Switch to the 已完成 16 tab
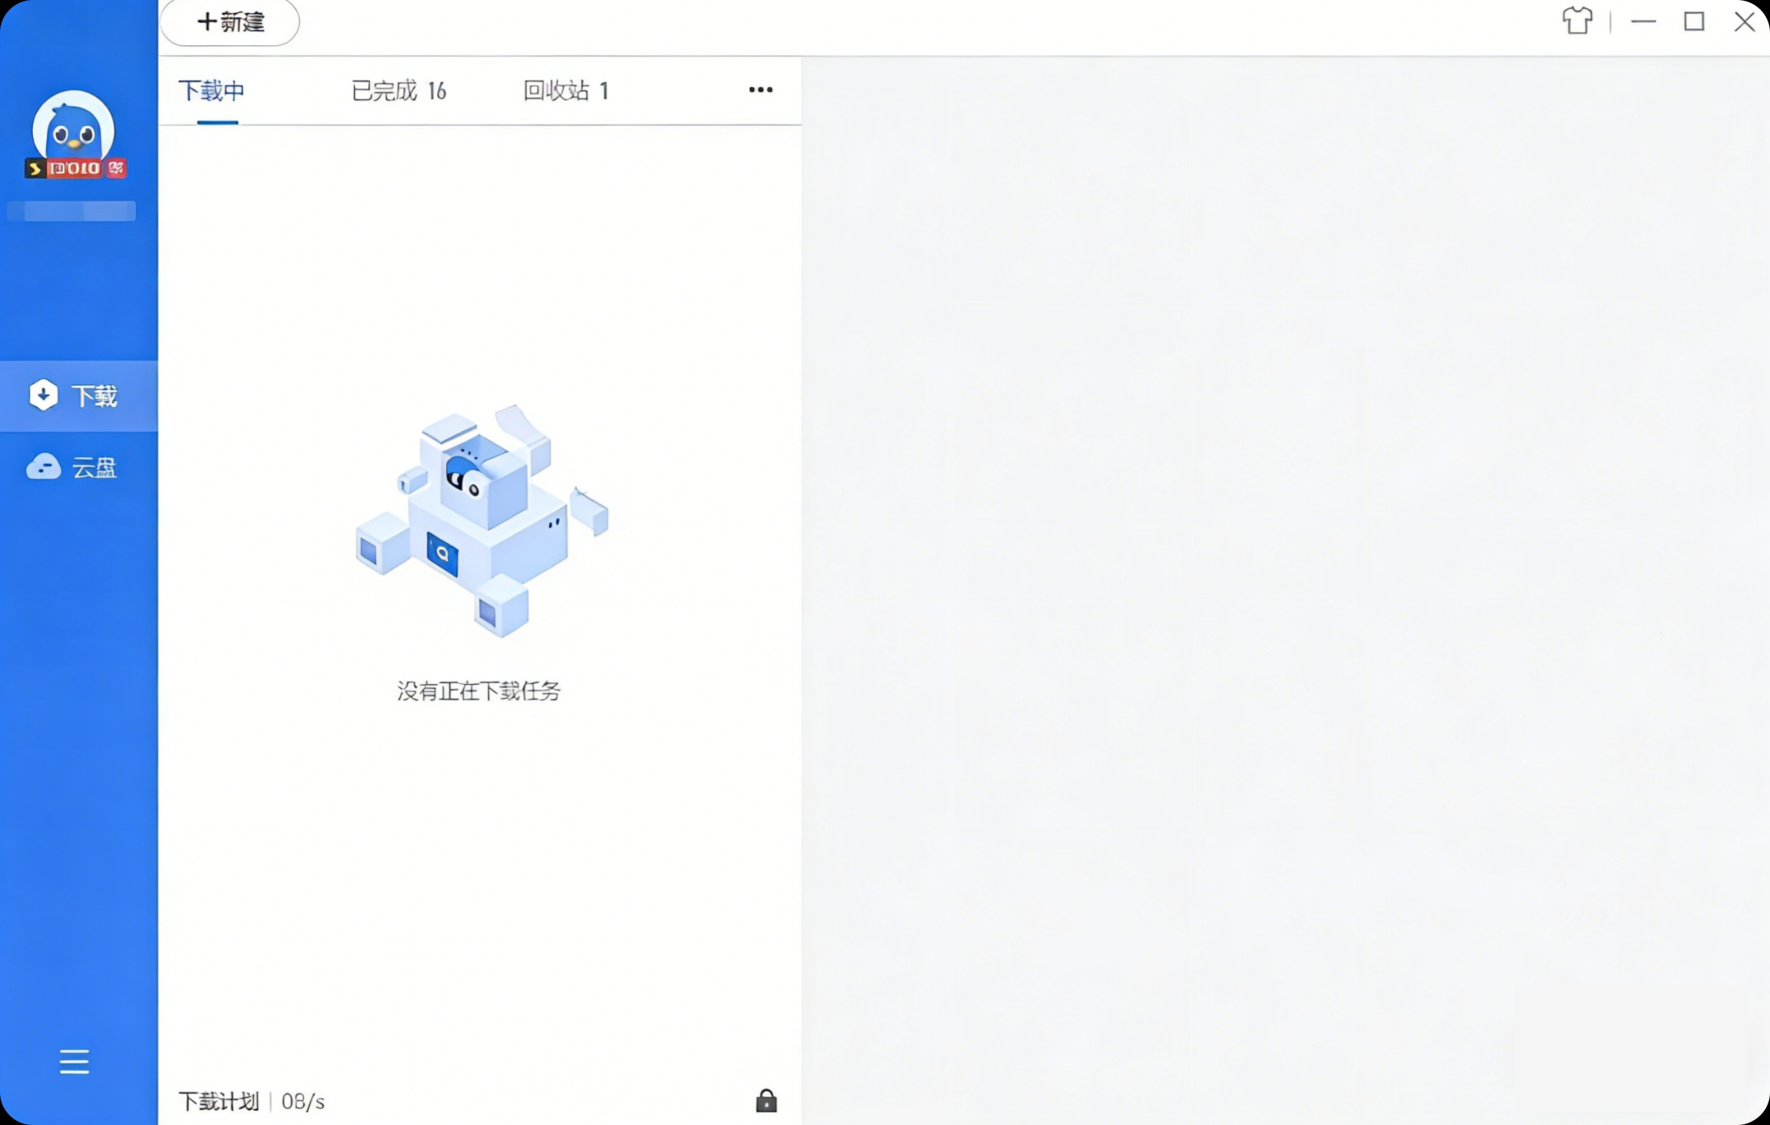The height and width of the screenshot is (1125, 1770). pyautogui.click(x=399, y=90)
